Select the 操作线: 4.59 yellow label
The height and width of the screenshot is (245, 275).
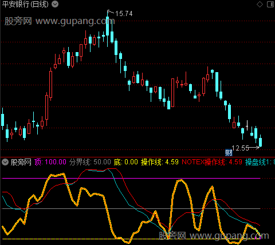pyautogui.click(x=160, y=162)
